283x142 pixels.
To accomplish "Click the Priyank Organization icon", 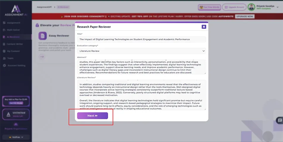I will [x=16, y=124].
